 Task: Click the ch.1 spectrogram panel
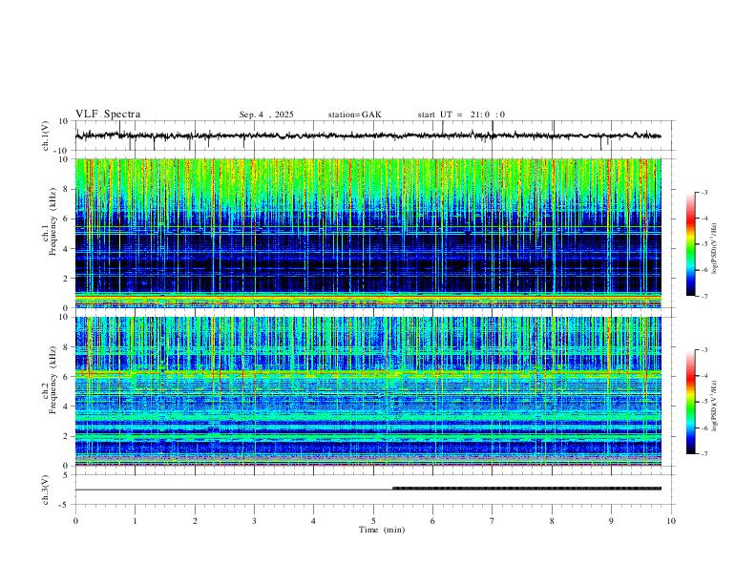pyautogui.click(x=368, y=233)
